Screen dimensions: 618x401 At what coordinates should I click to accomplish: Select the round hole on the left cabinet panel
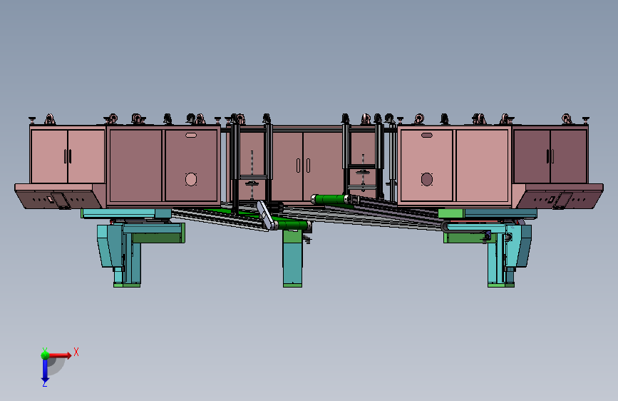[191, 180]
